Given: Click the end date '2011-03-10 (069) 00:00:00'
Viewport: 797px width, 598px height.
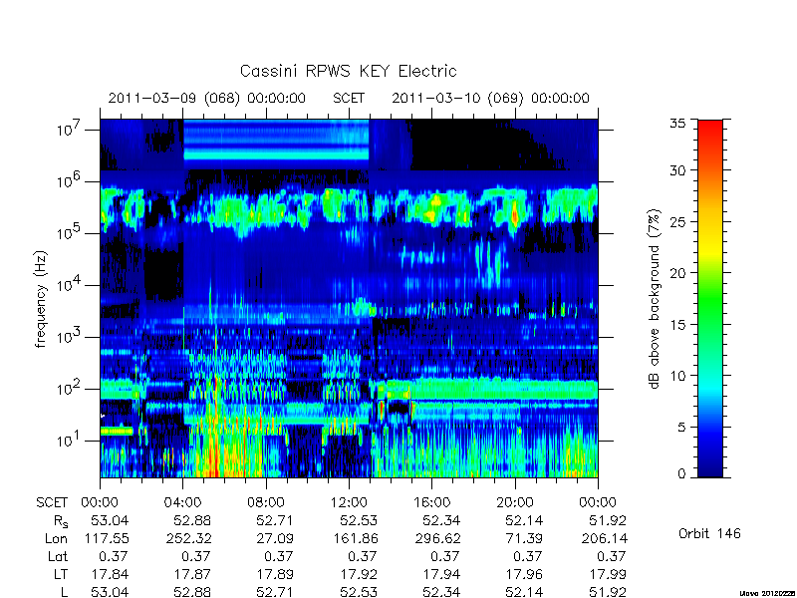Looking at the screenshot, I should 490,98.
